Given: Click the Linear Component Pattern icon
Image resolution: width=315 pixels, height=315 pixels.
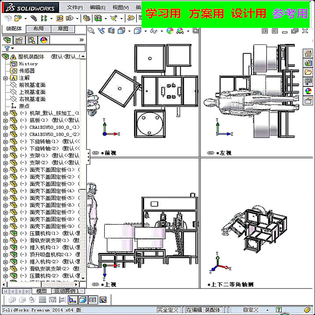Looking at the screenshot, I should coord(44,18).
